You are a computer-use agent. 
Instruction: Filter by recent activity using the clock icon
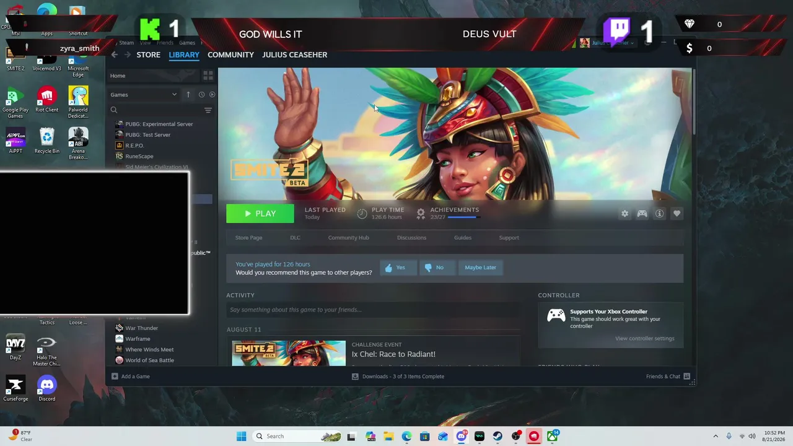tap(201, 95)
